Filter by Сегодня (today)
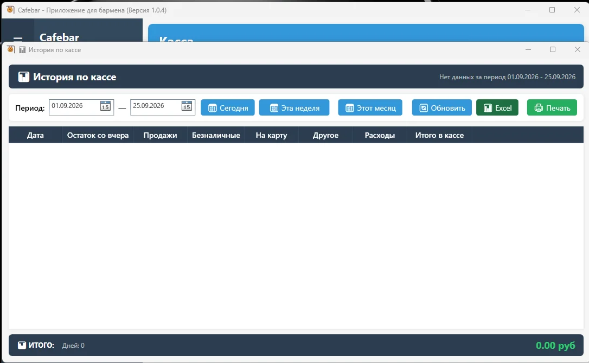 [x=228, y=108]
